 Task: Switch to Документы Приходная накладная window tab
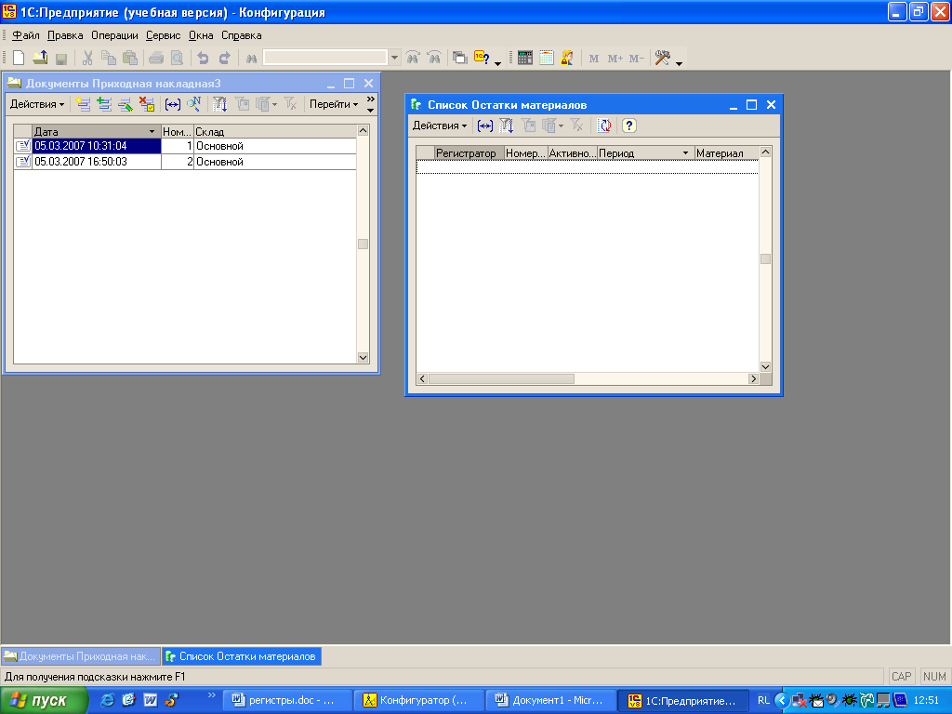pos(81,656)
